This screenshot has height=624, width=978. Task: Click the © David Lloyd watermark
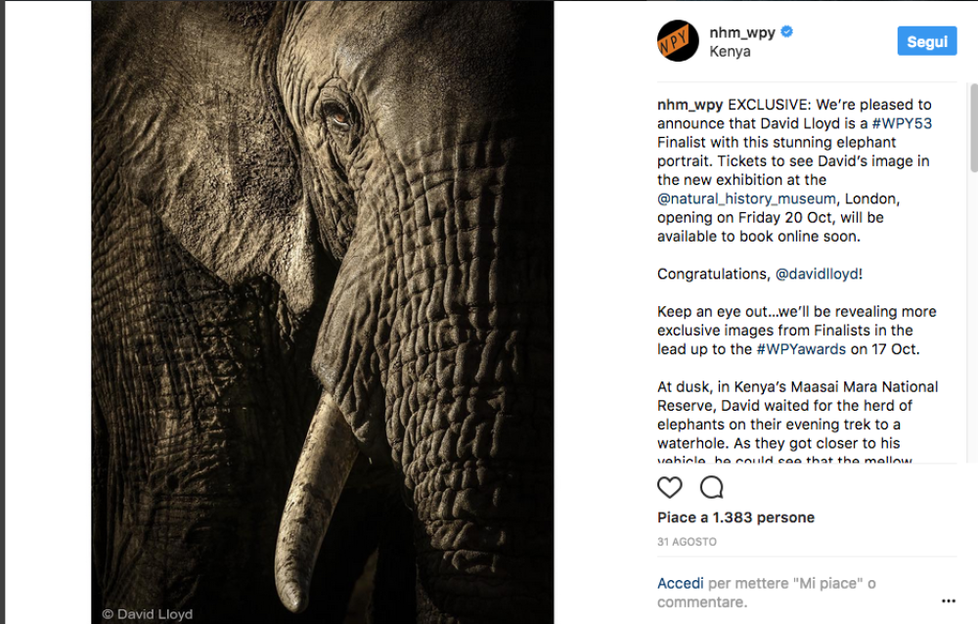[148, 614]
